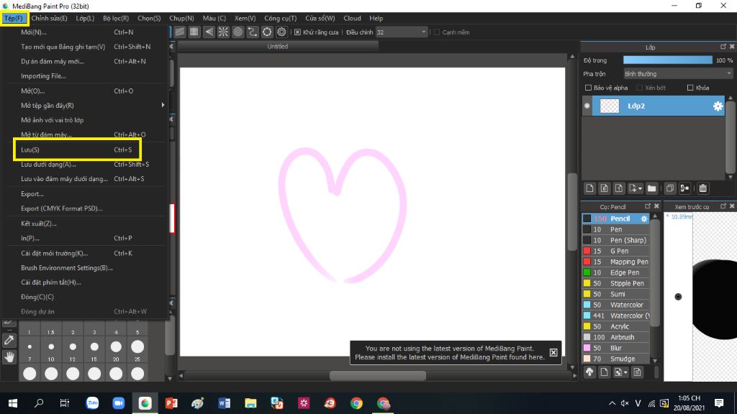Choose Export... menu entry
Screen dimensions: 737x414
pos(86,194)
